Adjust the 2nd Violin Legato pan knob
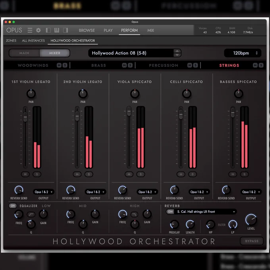This screenshot has height=270, width=270. [83, 94]
